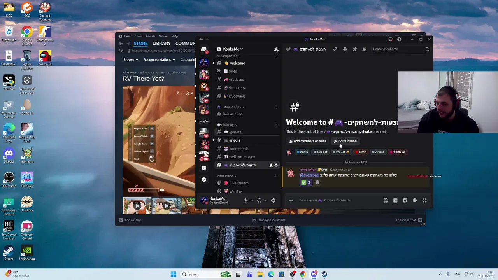Image resolution: width=498 pixels, height=280 pixels.
Task: Open Discord Help question mark icon
Action: point(399,39)
